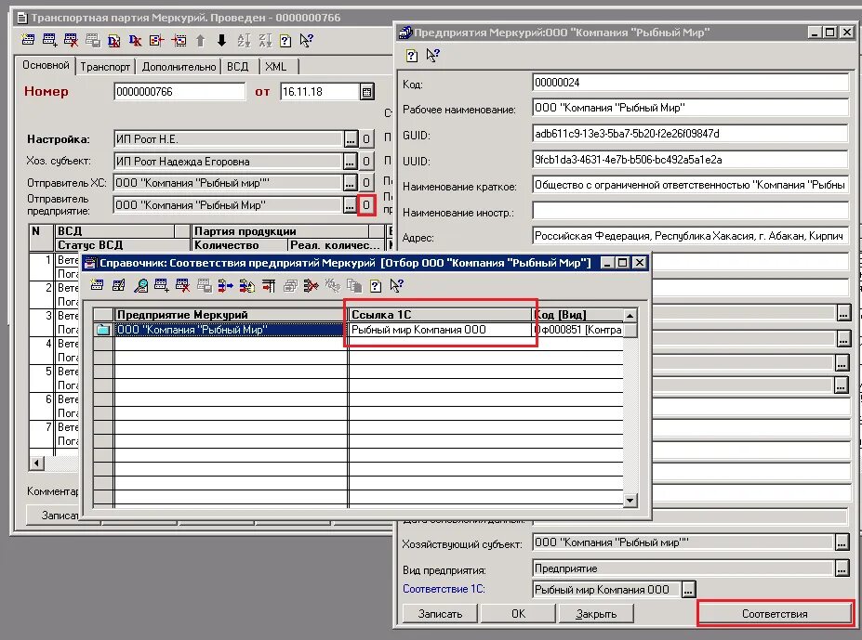This screenshot has height=640, width=862.
Task: Open selection for Хоз. субъект field
Action: pos(351,162)
